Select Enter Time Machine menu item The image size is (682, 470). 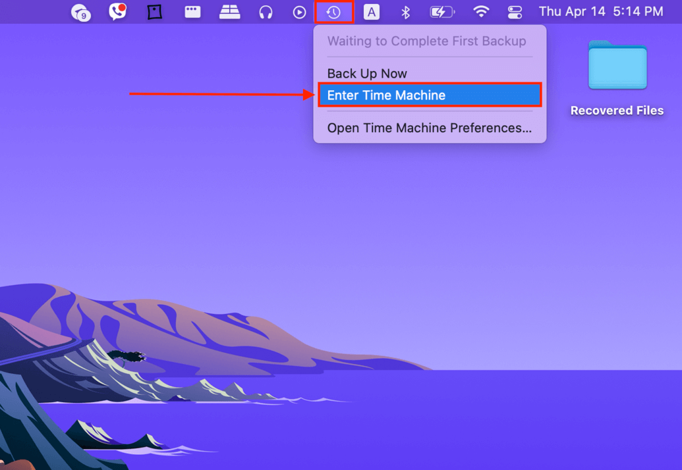[x=430, y=95]
